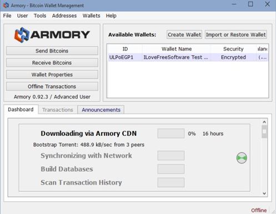Switch to the Transactions tab
The height and width of the screenshot is (214, 276).
[58, 110]
